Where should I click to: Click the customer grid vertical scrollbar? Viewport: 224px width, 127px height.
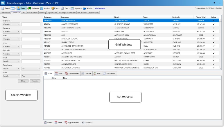[220, 44]
